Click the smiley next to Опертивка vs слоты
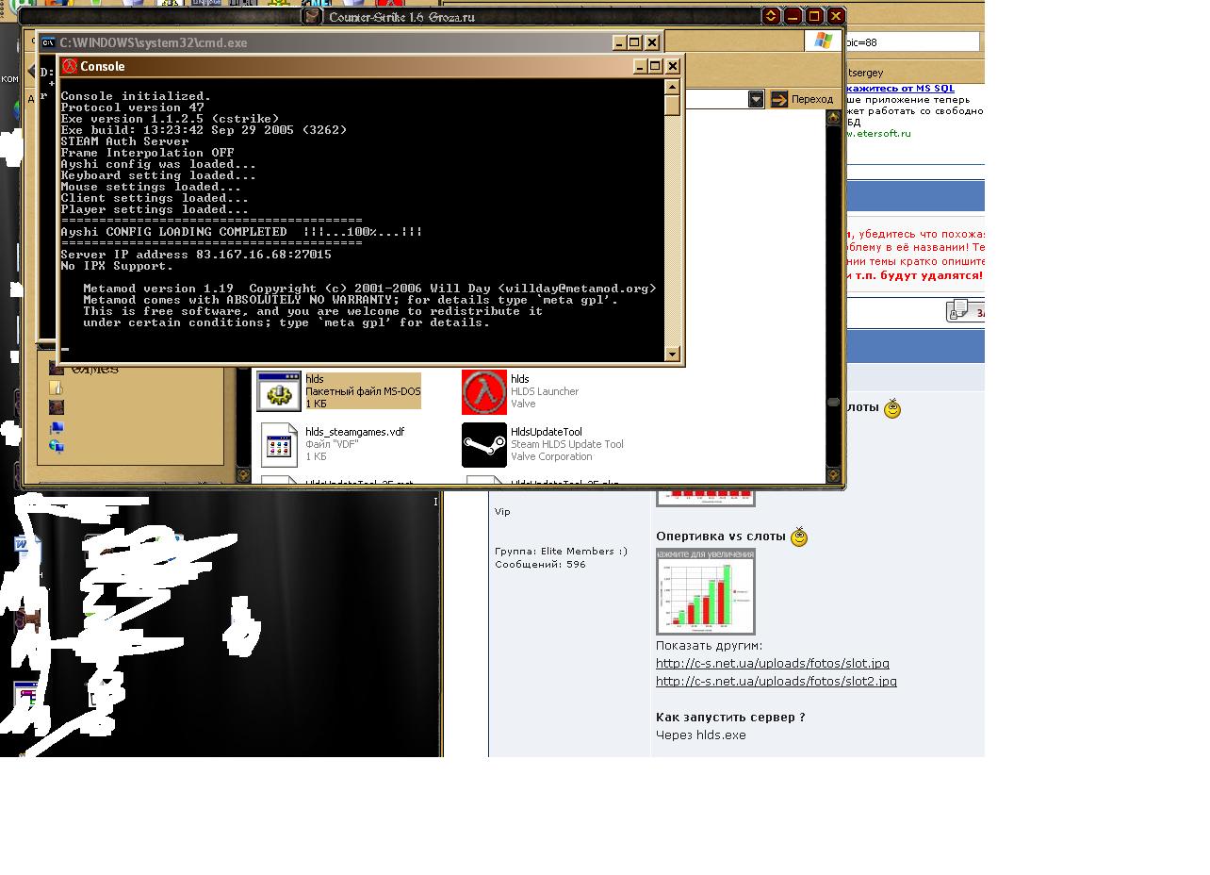The width and height of the screenshot is (1210, 875). click(x=799, y=537)
